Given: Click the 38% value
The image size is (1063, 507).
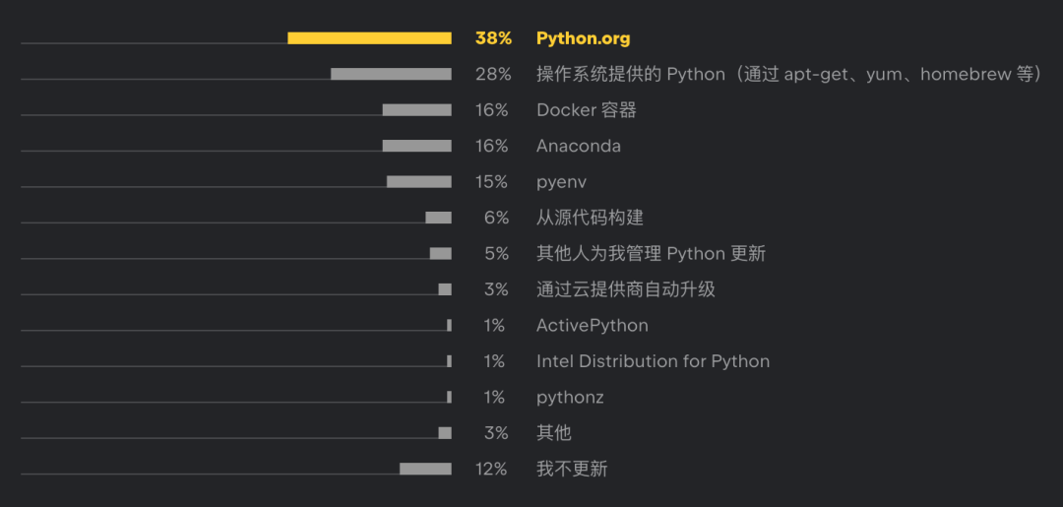Looking at the screenshot, I should coord(493,38).
